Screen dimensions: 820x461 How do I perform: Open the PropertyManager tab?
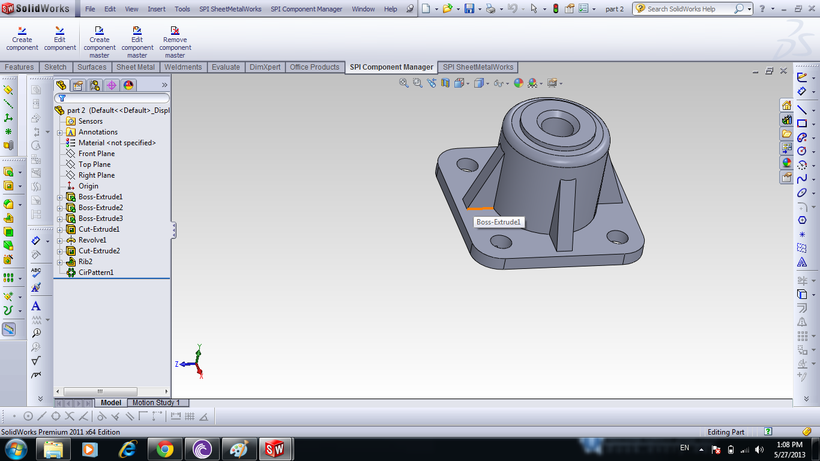[x=78, y=85]
